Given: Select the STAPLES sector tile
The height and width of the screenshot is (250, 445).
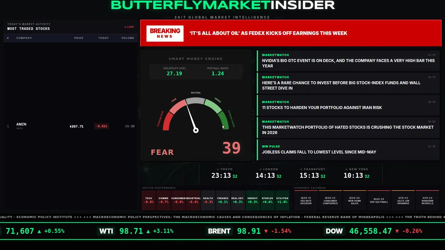Looking at the screenshot, I should [267, 200].
